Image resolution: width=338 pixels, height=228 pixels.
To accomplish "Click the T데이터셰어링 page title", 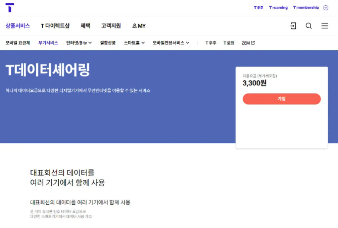I will coord(48,70).
